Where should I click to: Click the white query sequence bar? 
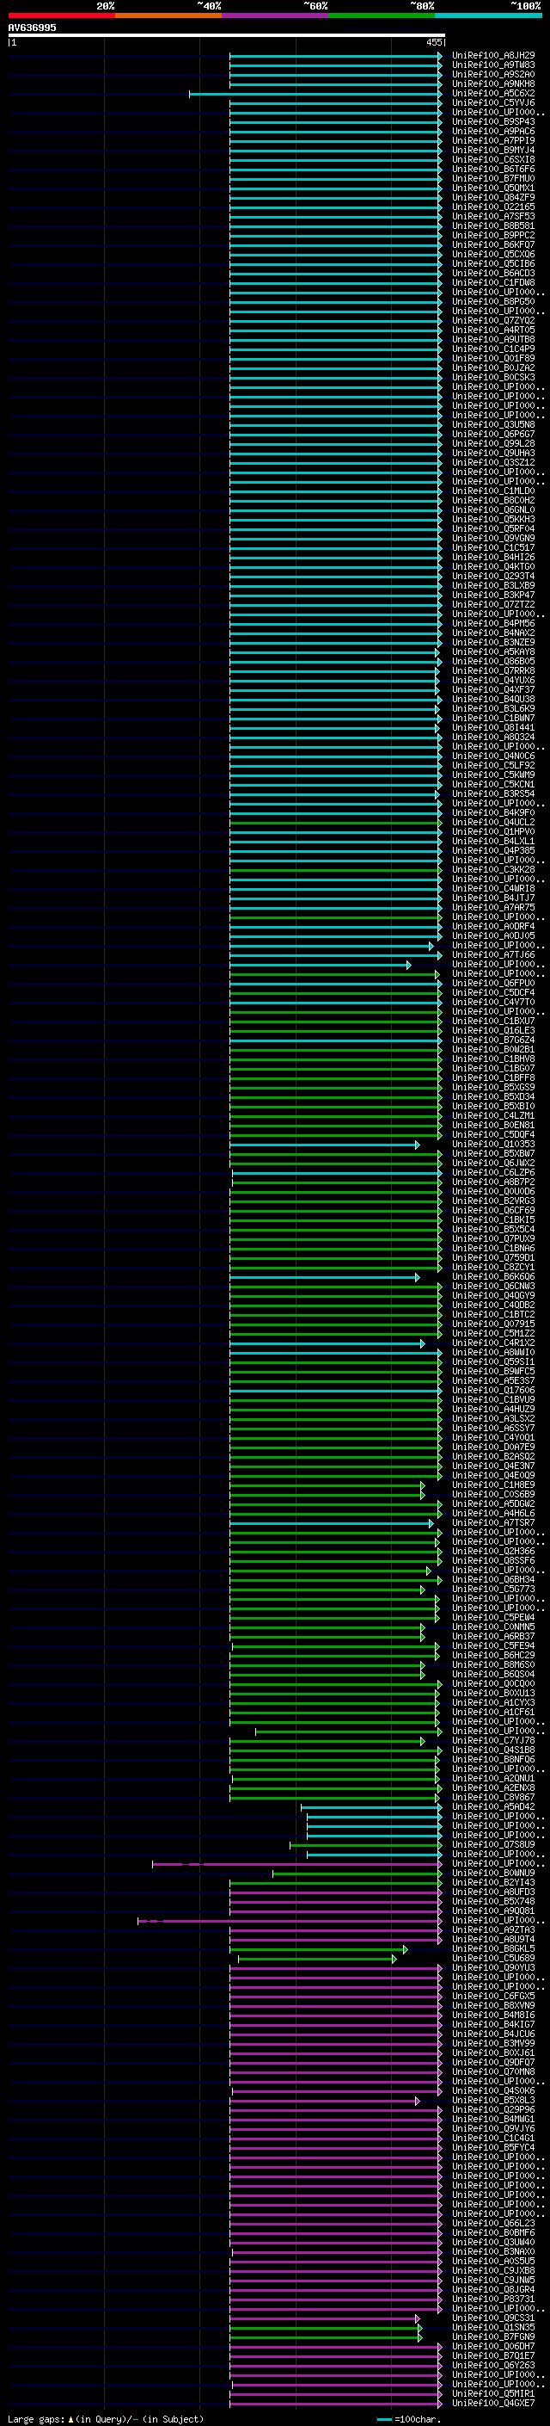pos(227,36)
